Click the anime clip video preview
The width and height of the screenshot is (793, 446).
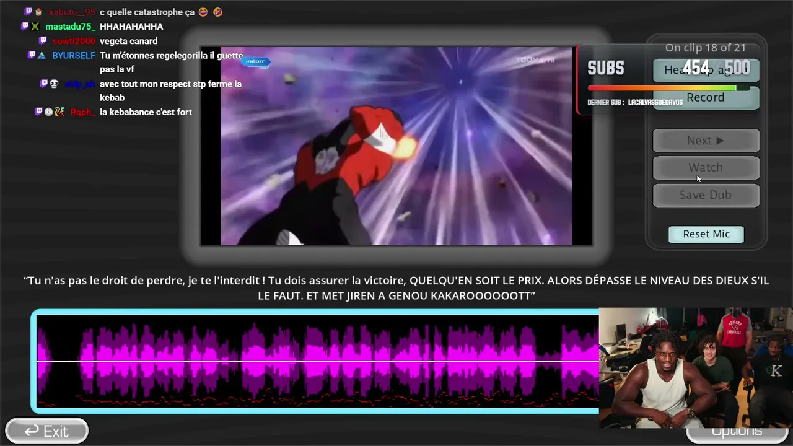396,146
